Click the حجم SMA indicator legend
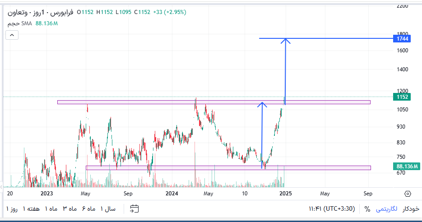Viewport: 422px width, 222px height. [20, 23]
